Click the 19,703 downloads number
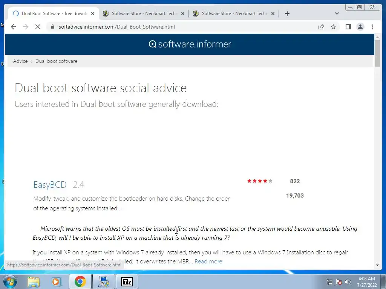The width and height of the screenshot is (386, 289). (295, 196)
